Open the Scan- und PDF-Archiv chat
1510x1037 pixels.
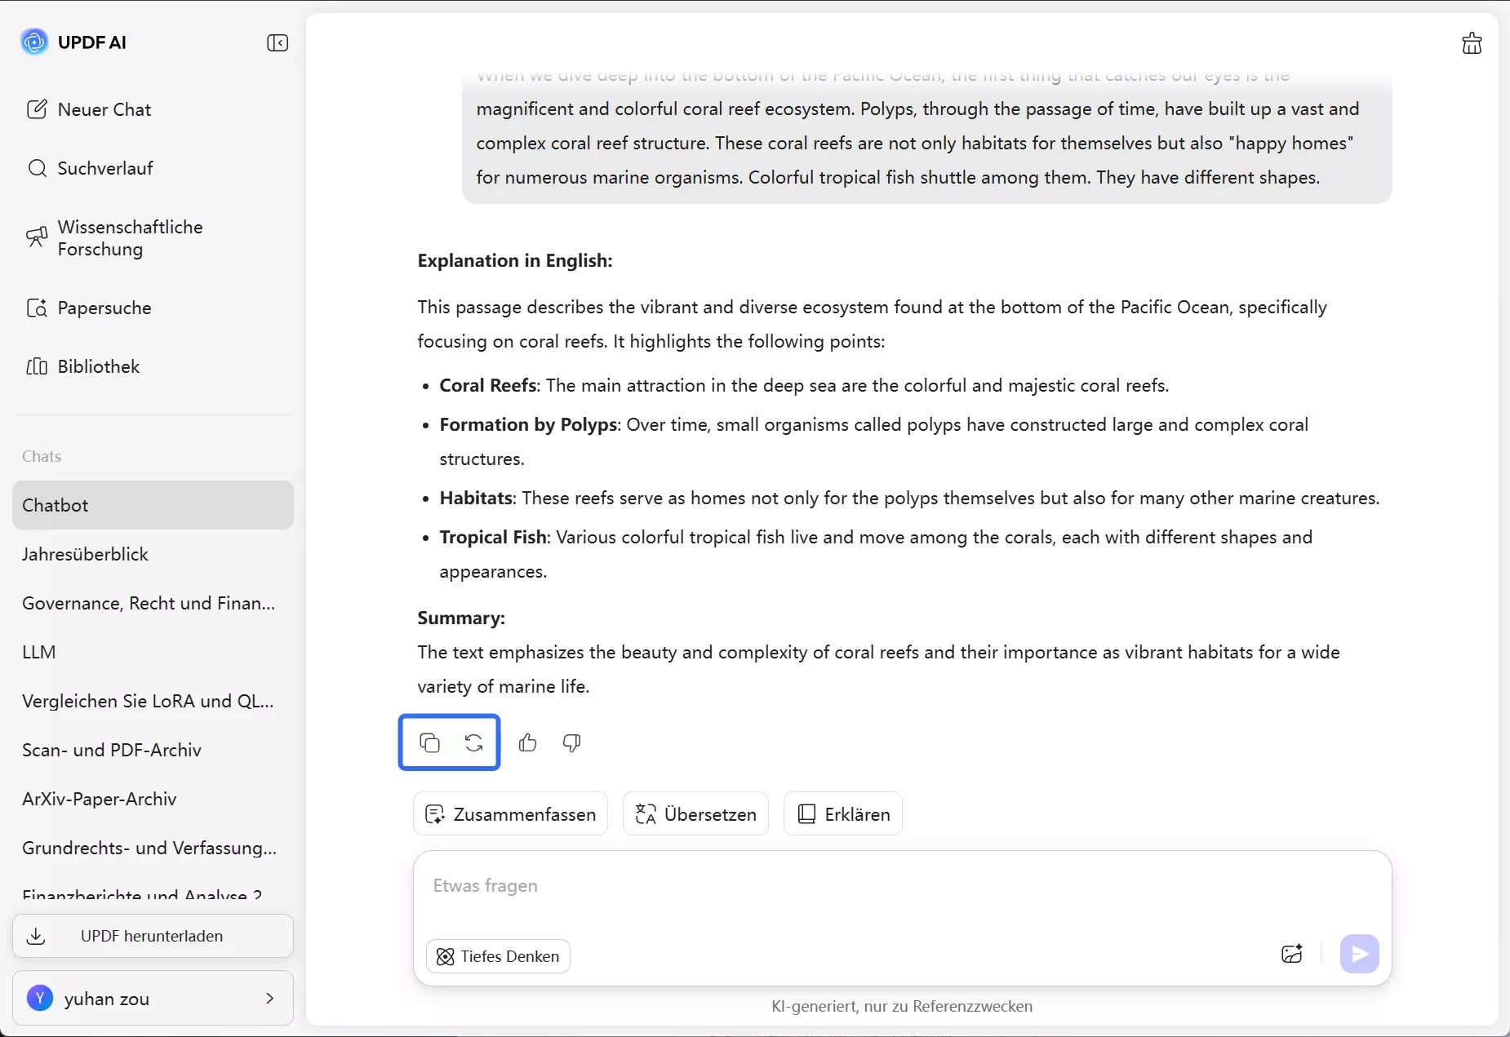(x=153, y=750)
